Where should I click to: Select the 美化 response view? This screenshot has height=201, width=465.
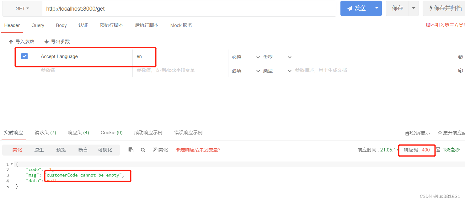17,150
